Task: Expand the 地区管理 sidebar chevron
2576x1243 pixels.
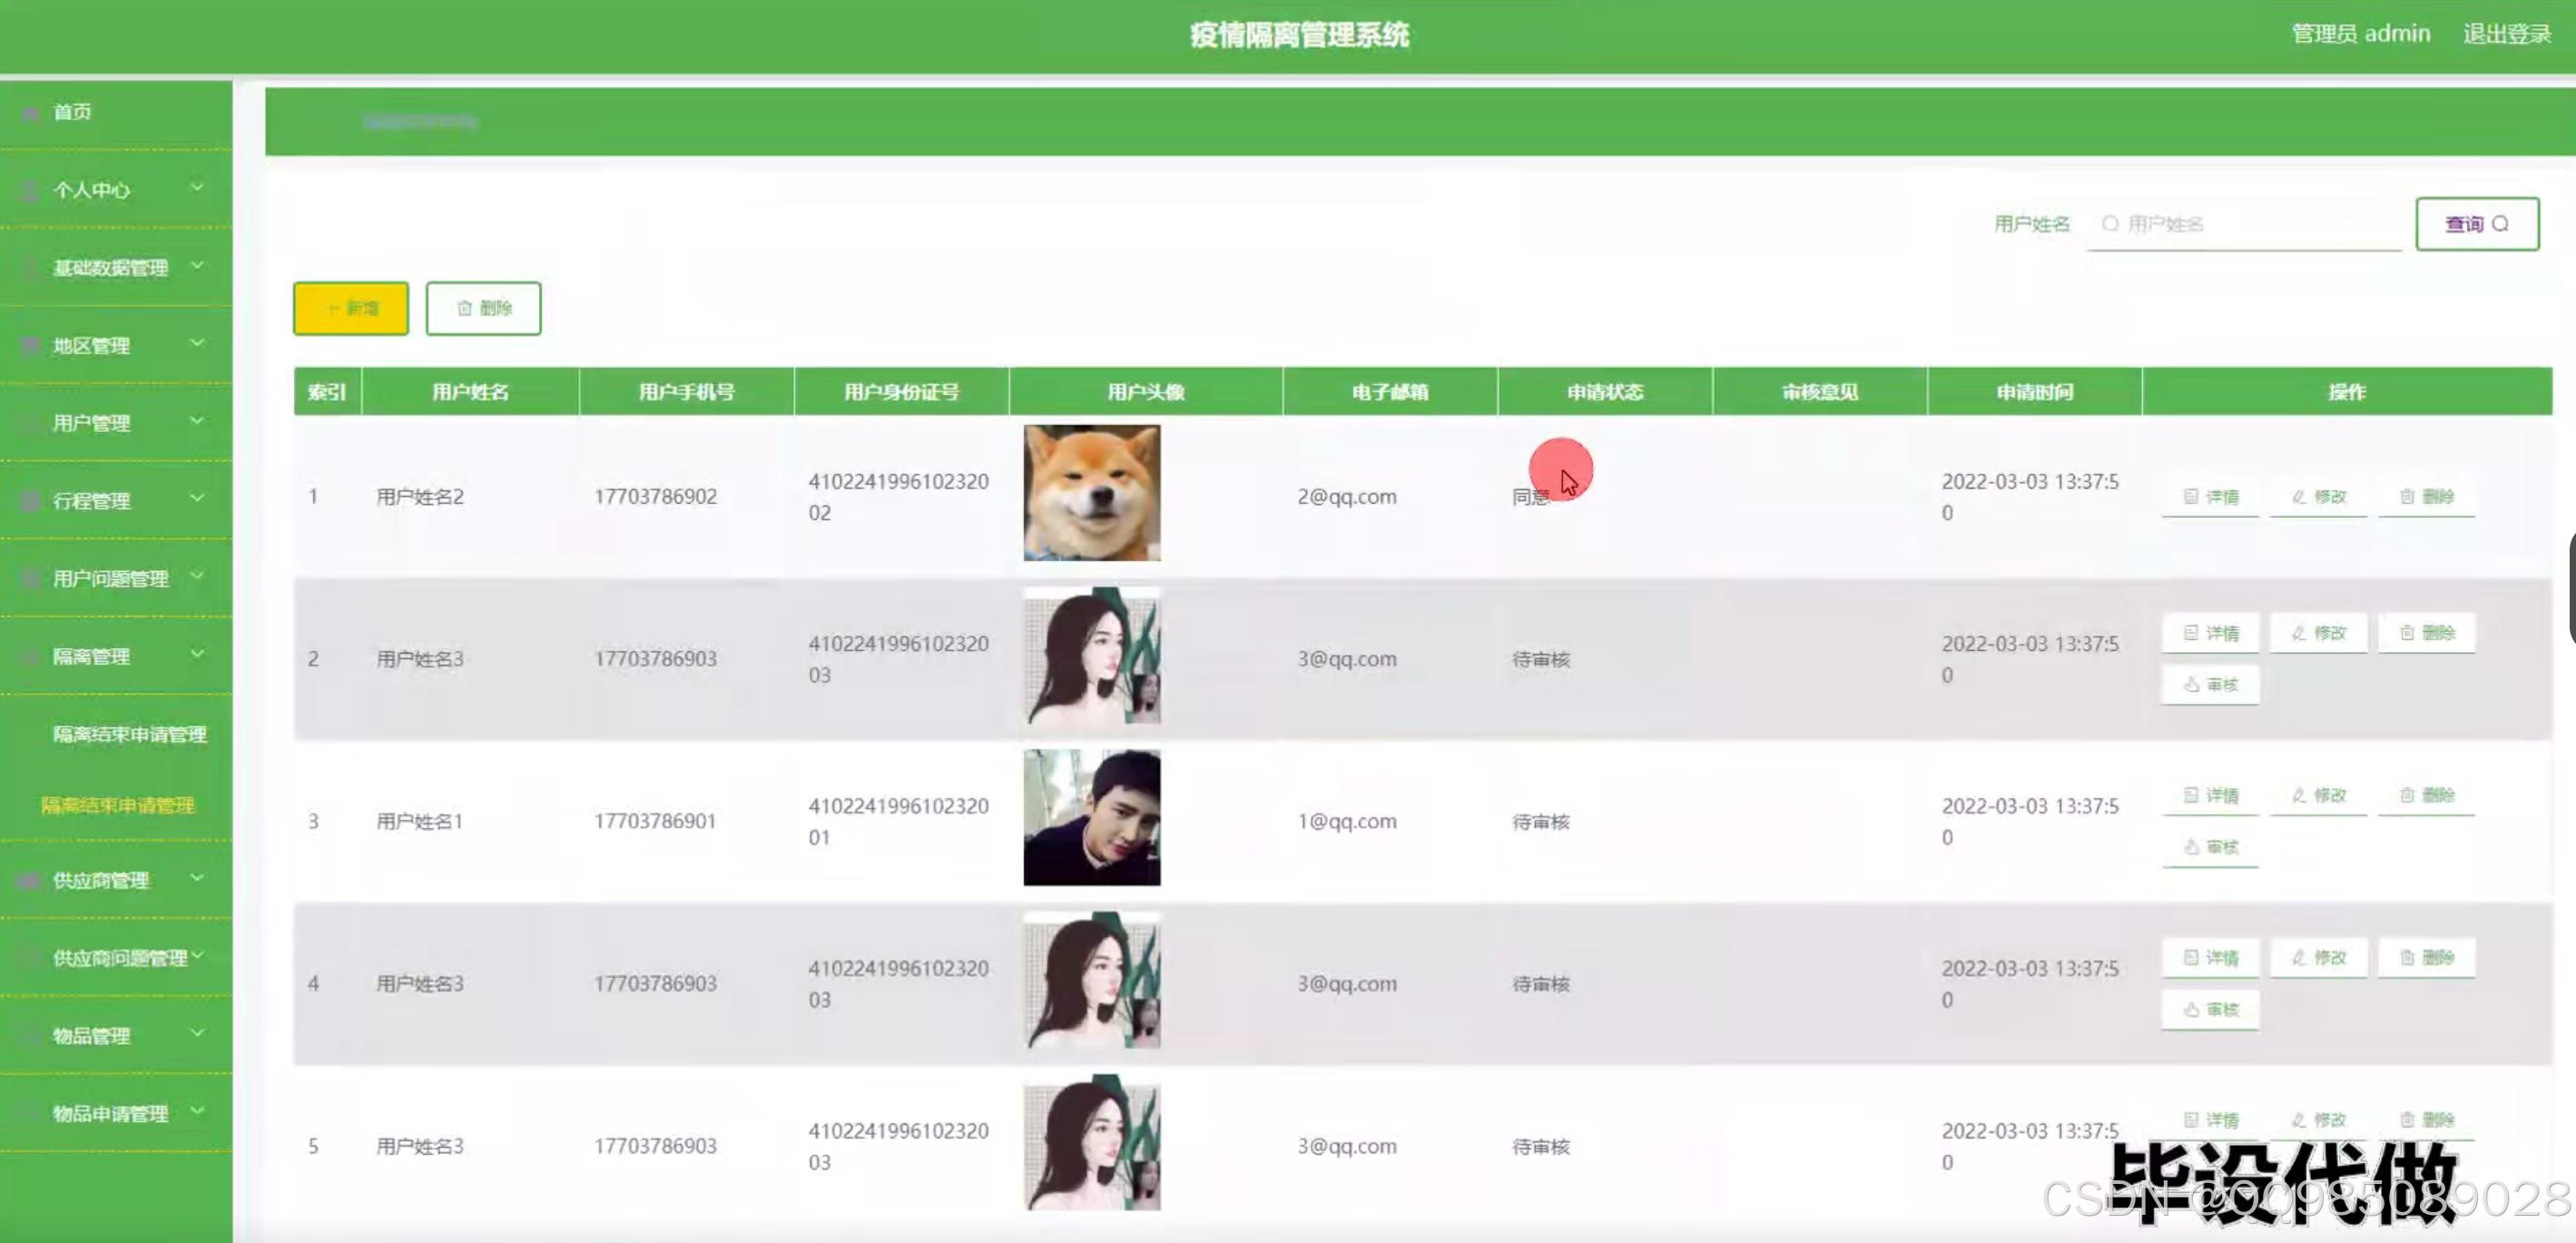Action: pos(197,343)
